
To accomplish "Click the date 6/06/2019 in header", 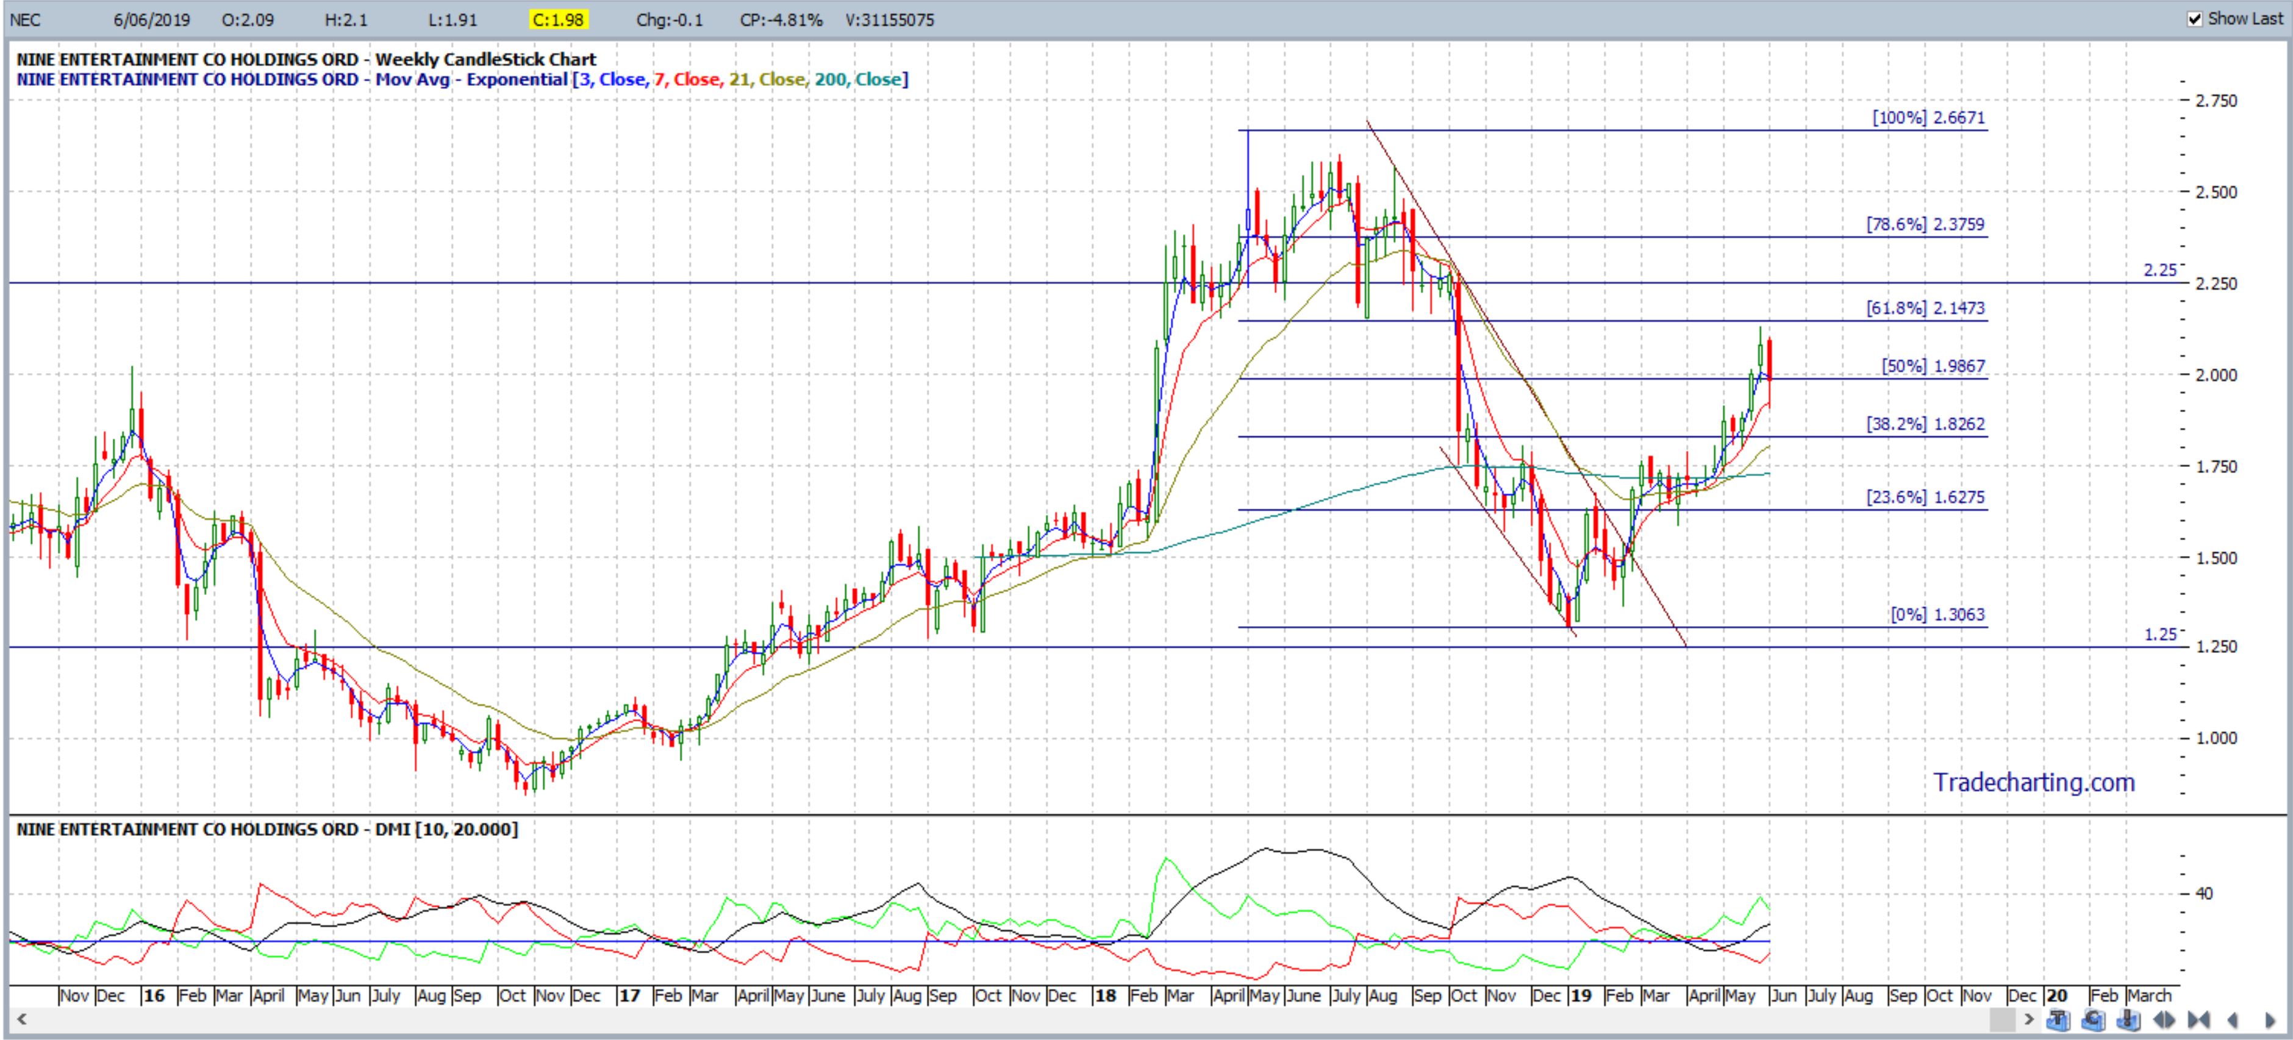I will coord(151,20).
